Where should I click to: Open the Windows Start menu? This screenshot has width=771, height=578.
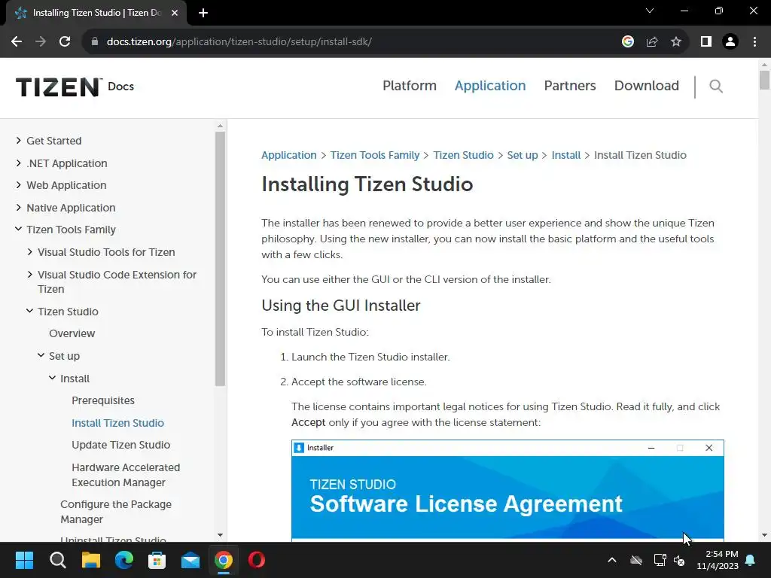coord(24,560)
